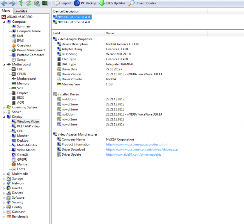The width and height of the screenshot is (244, 224).
Task: Select the Portable Computer item
Action: [x=30, y=55]
